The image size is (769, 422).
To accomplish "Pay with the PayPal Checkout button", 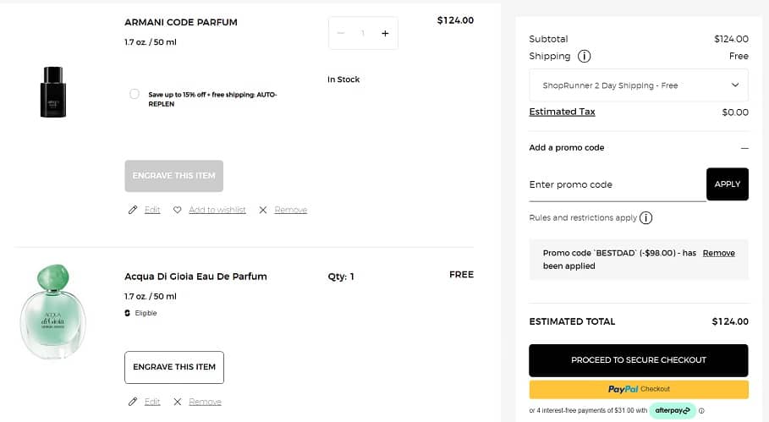I will pos(639,389).
